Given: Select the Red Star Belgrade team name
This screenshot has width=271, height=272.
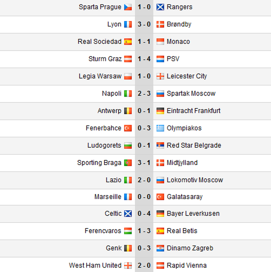Looking at the screenshot, I should pos(194,145).
